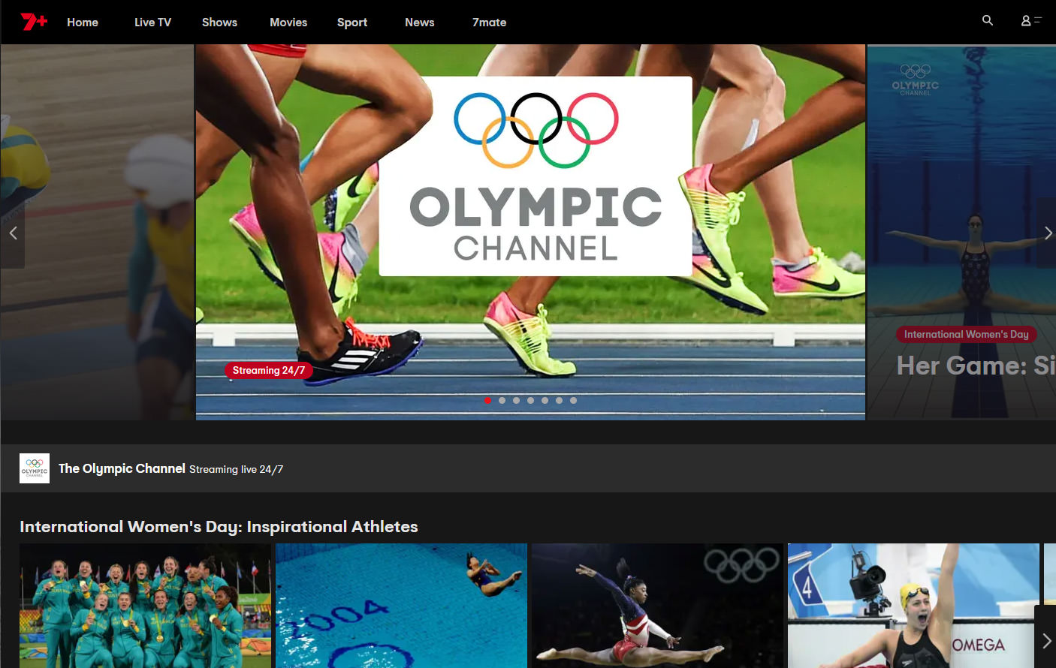This screenshot has width=1056, height=668.
Task: Open the diver over pool thumbnail
Action: click(x=401, y=606)
